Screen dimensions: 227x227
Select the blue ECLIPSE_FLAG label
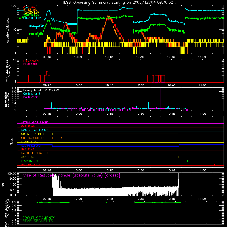point(31,146)
